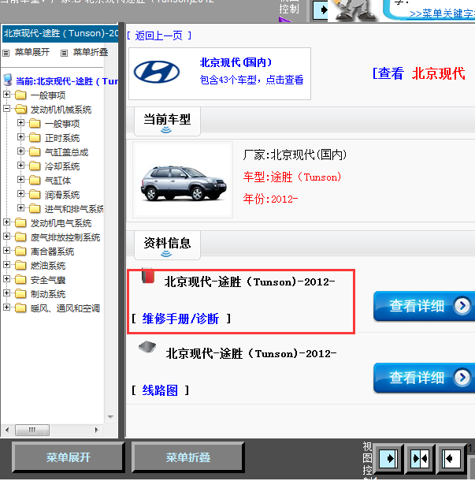This screenshot has width=475, height=481.
Task: Click the 当前:北京现代-途胜 root tree label
Action: coord(67,81)
